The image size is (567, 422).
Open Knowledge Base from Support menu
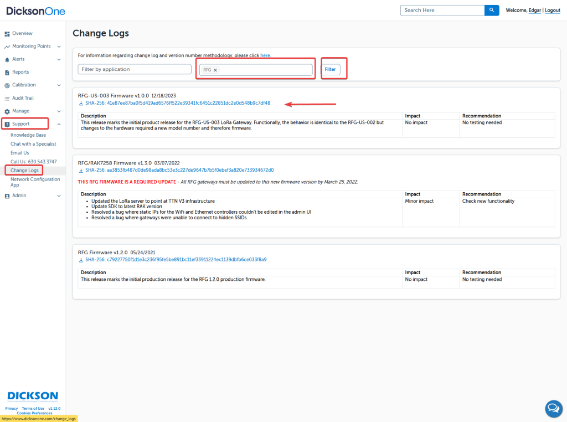tap(28, 135)
